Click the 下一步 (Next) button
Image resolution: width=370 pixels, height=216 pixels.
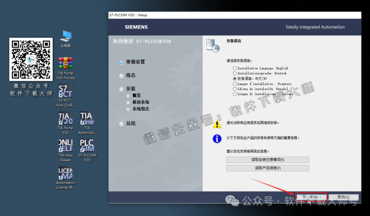311,197
